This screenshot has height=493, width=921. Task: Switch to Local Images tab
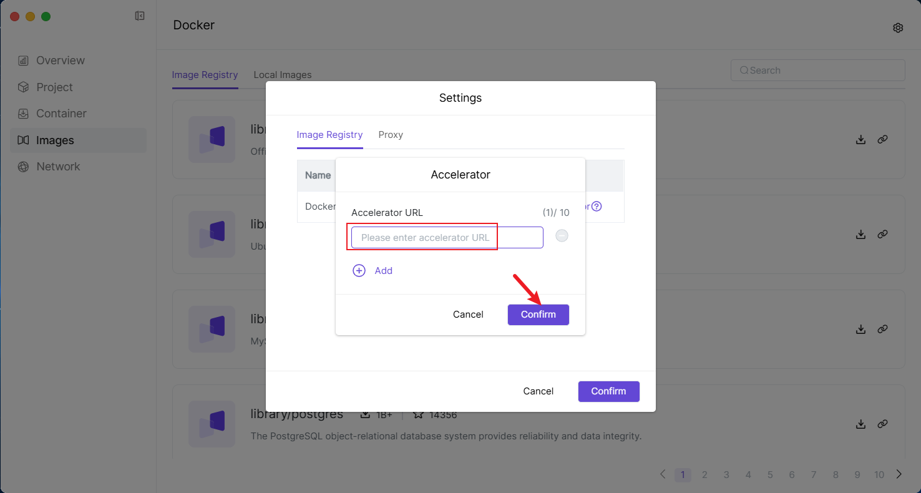click(x=282, y=75)
